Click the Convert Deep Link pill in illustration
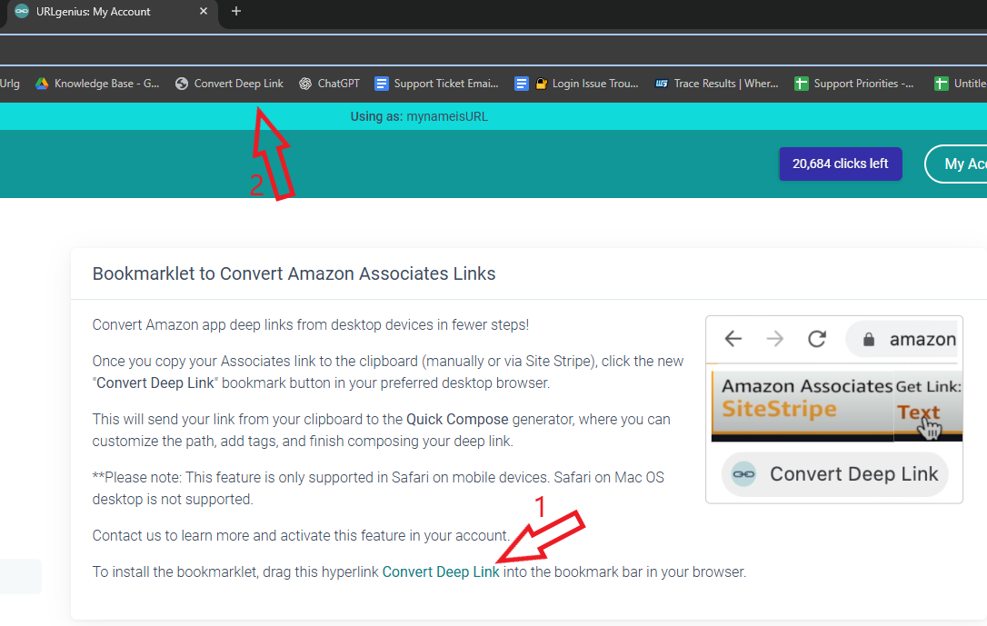 click(x=834, y=474)
